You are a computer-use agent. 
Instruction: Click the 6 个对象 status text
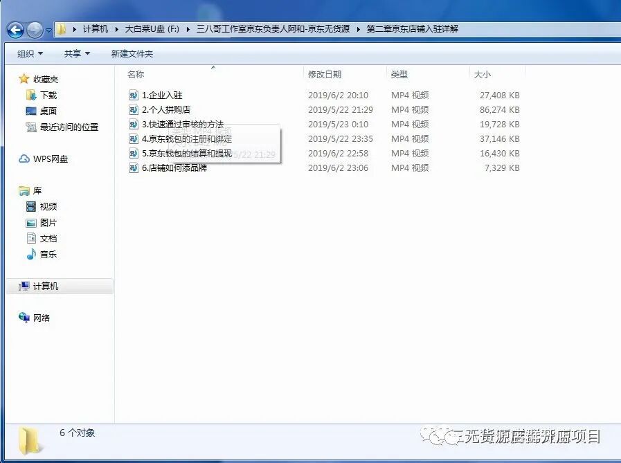pyautogui.click(x=78, y=433)
